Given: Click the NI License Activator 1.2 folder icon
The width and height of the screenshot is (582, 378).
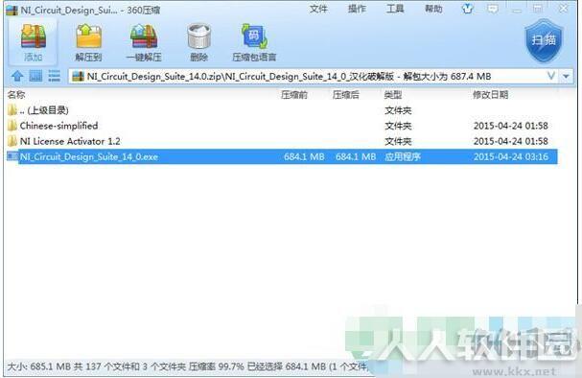Looking at the screenshot, I should click(12, 141).
